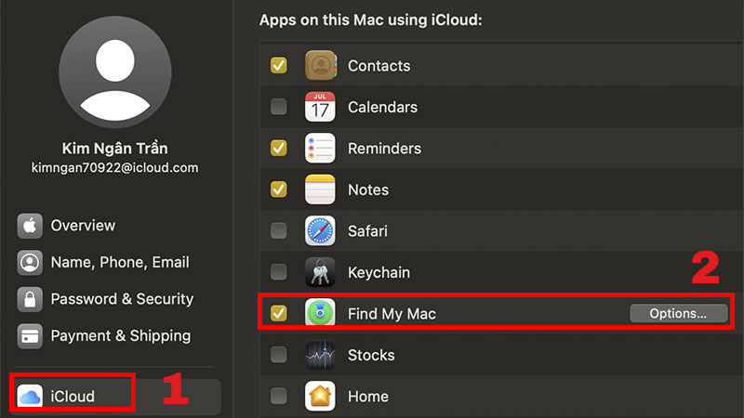
Task: Enable Safari iCloud syncing checkbox
Action: [x=278, y=231]
